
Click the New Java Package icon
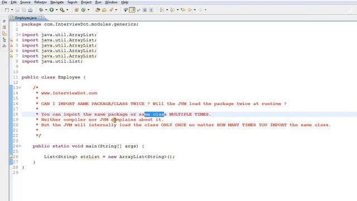click(x=77, y=10)
